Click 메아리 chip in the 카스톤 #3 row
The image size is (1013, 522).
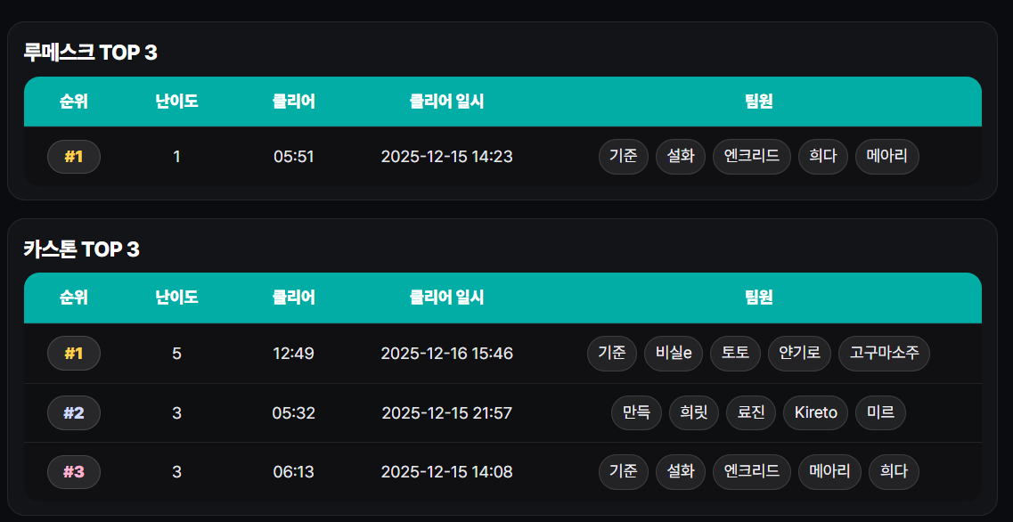click(829, 472)
